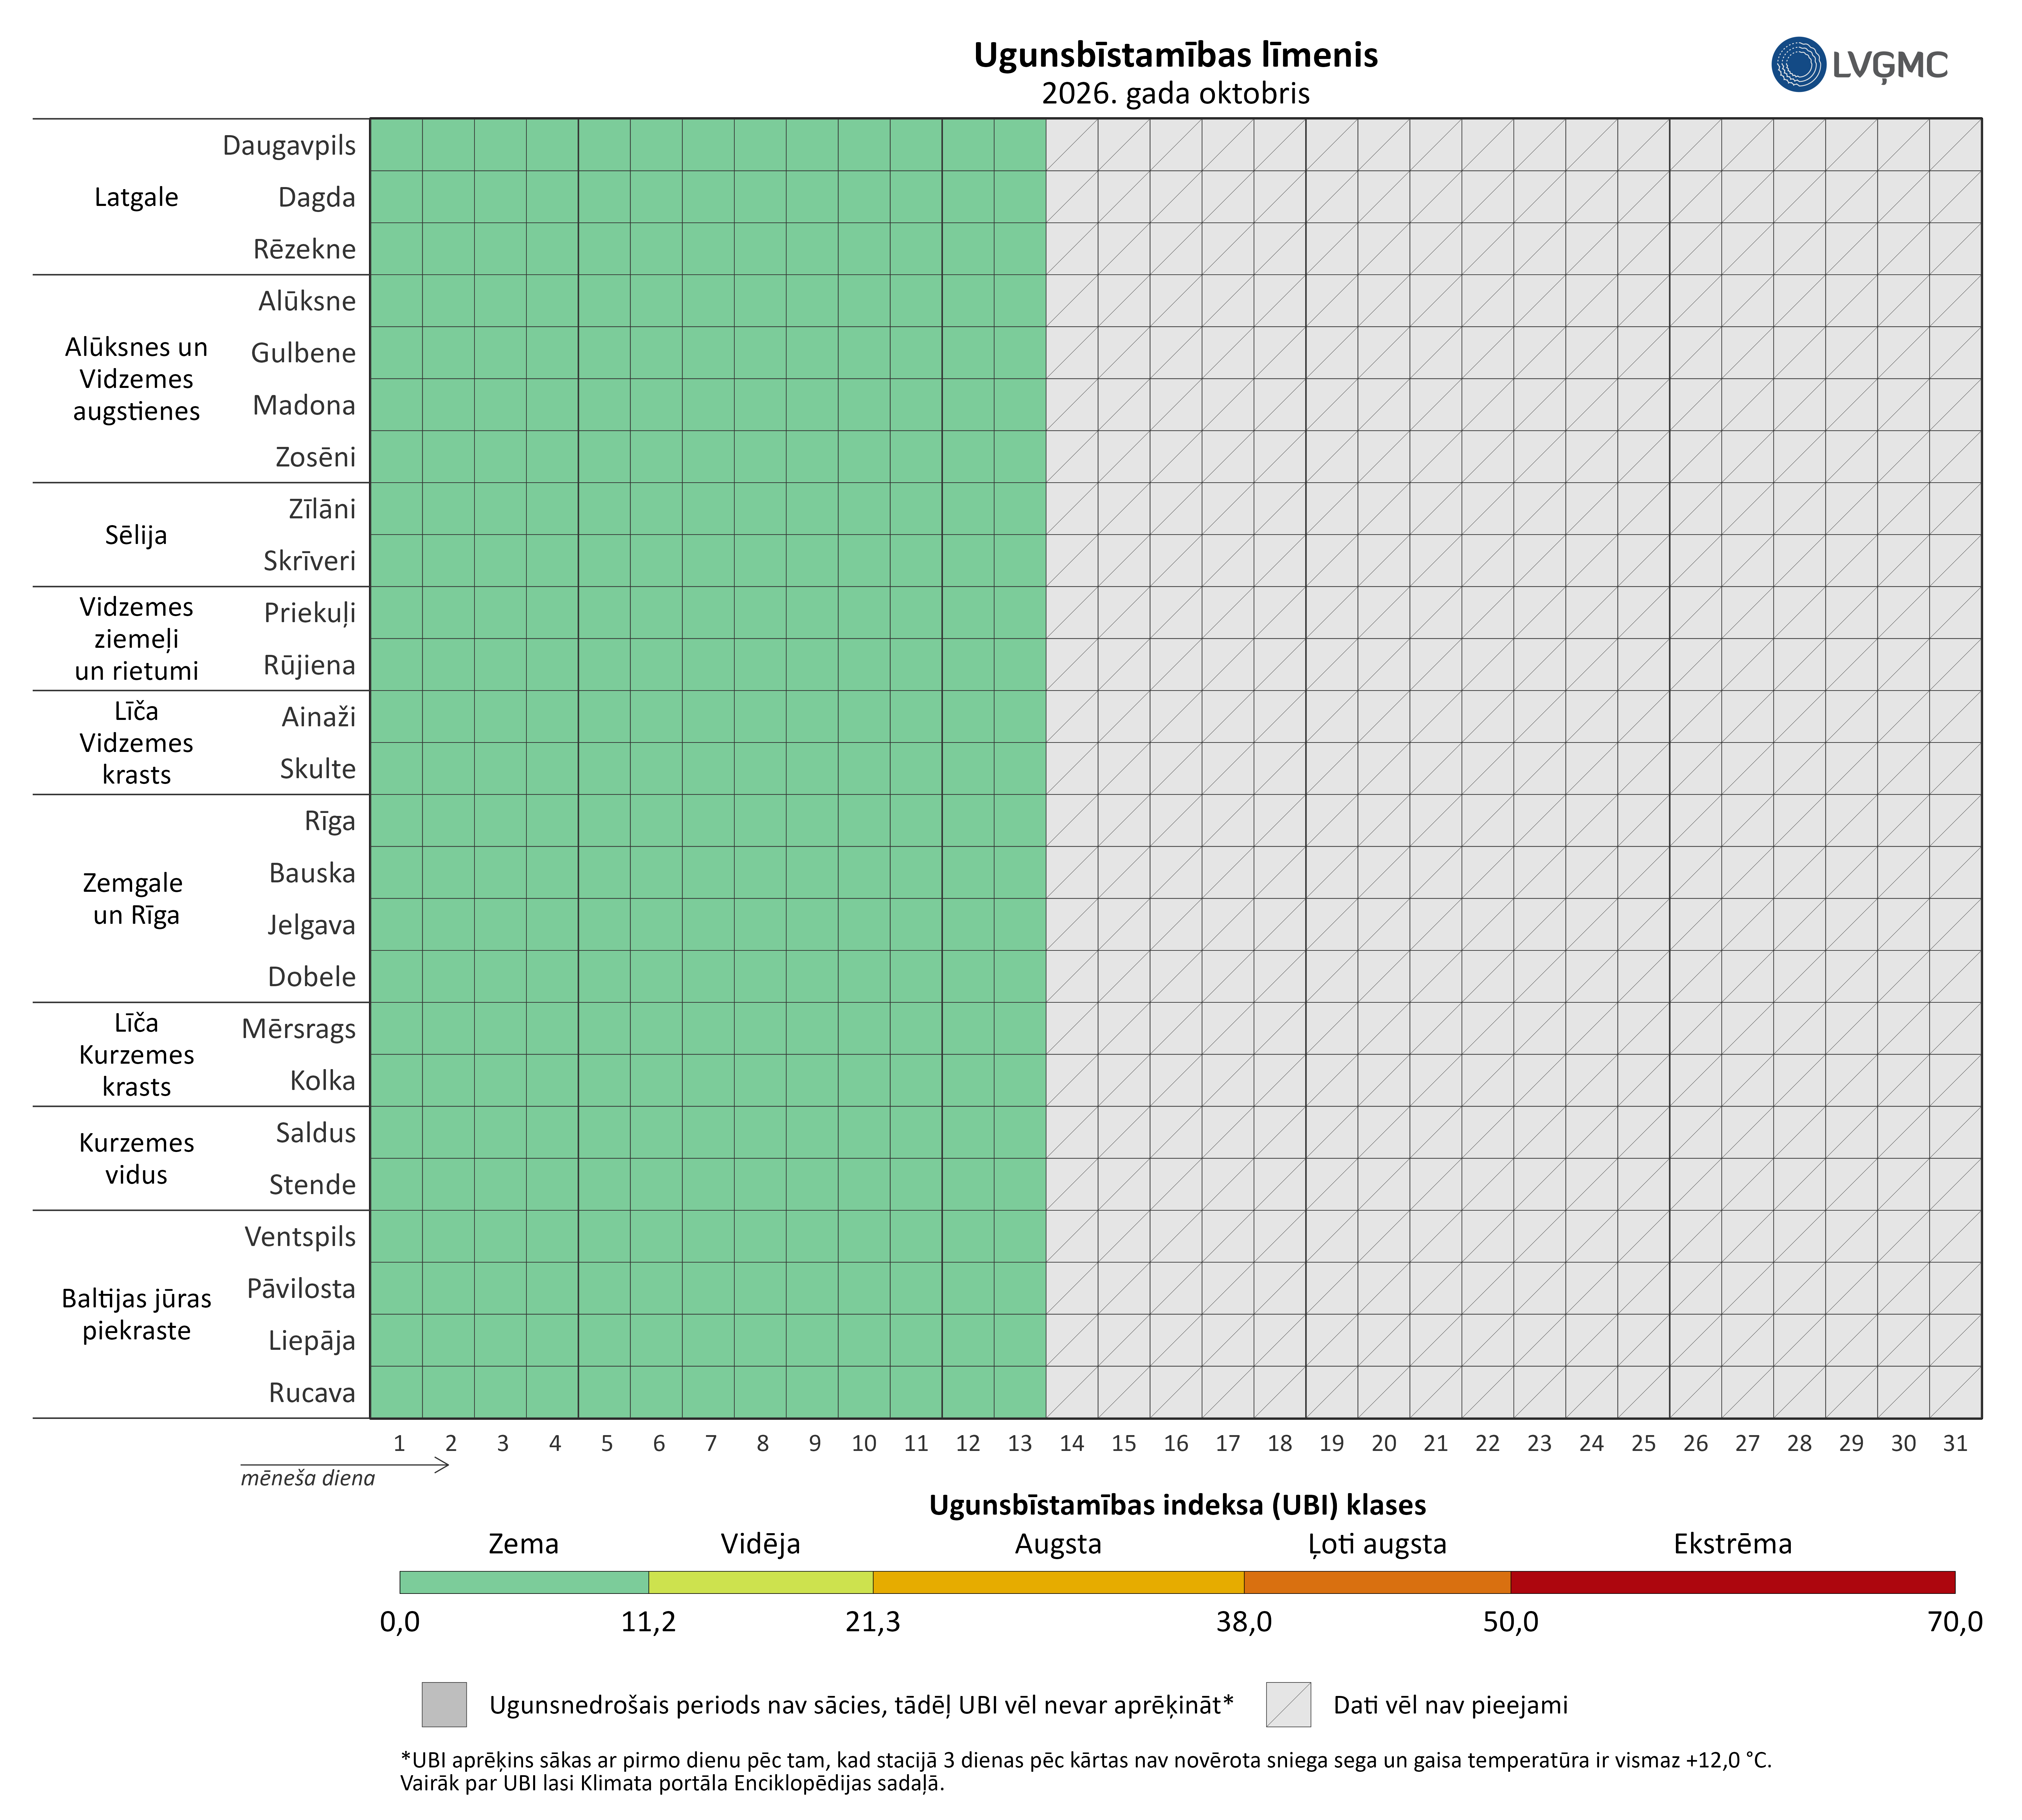Click the hatched 'Dati vēl nav pieejami' legend box
This screenshot has height=1820, width=2022.
coord(1288,1704)
